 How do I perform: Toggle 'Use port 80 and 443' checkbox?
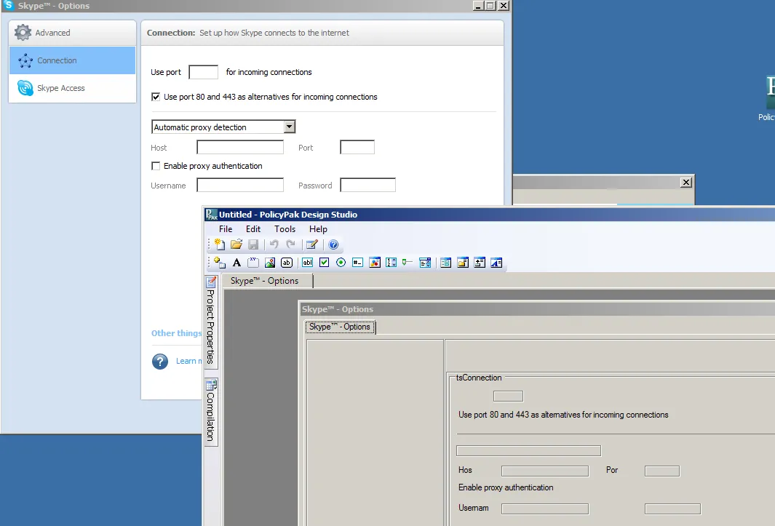(156, 97)
